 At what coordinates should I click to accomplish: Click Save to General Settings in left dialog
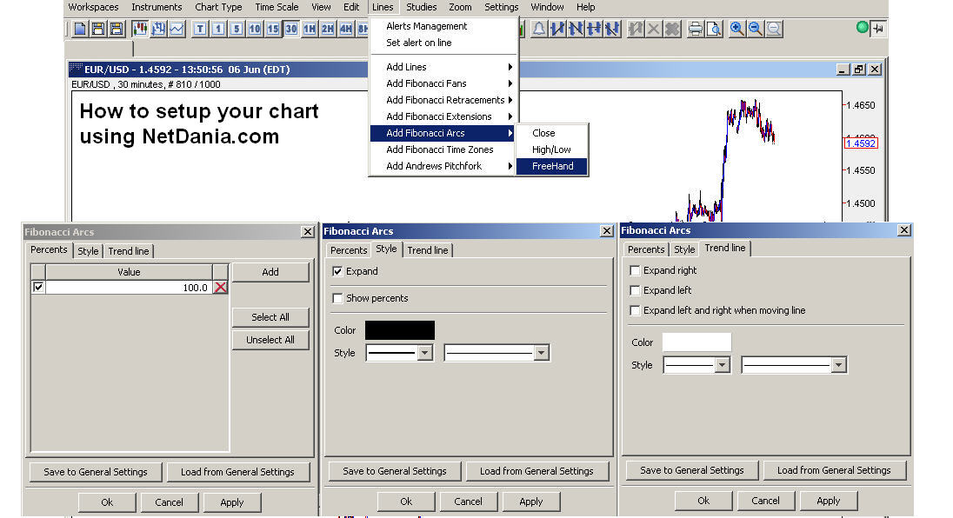coord(96,472)
